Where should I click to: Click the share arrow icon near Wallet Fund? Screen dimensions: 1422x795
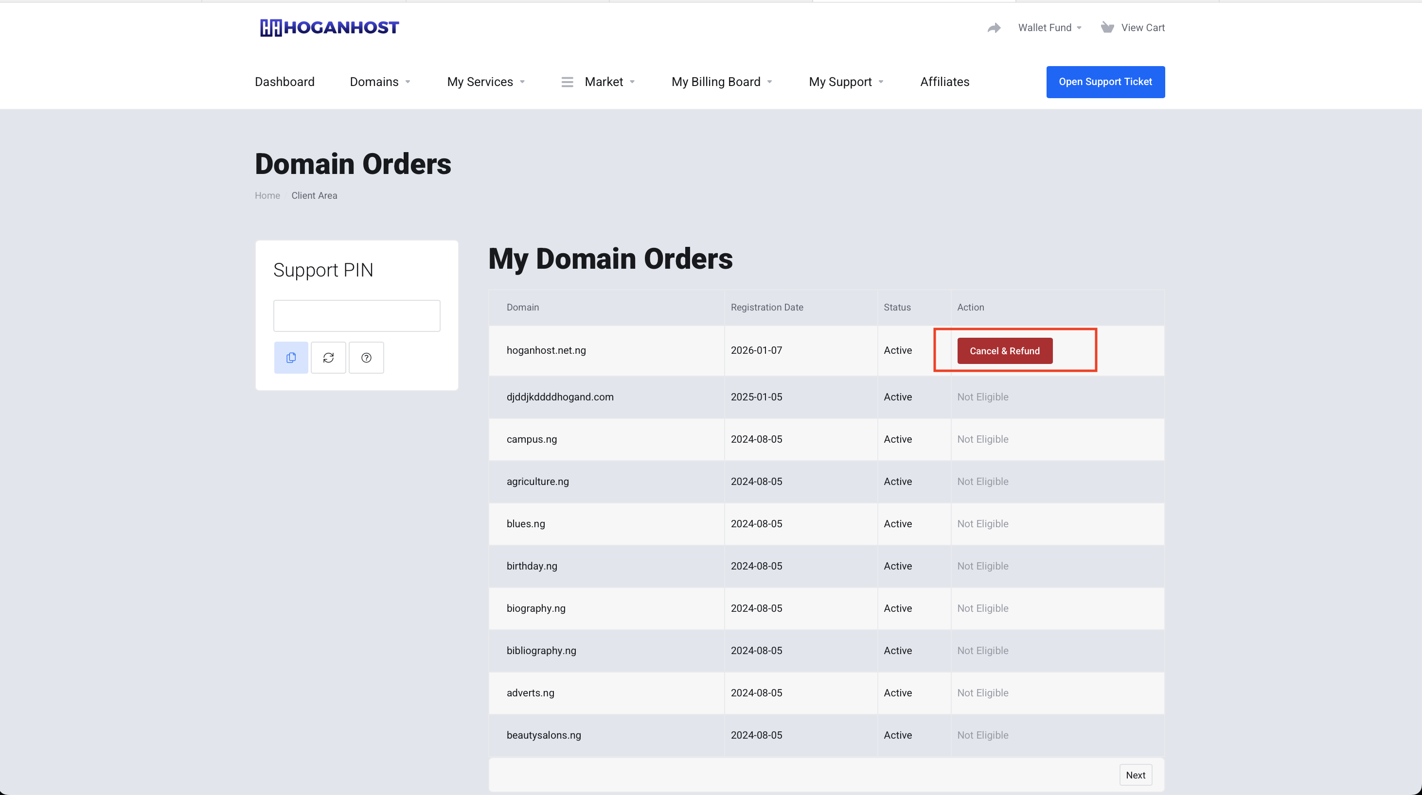click(994, 28)
